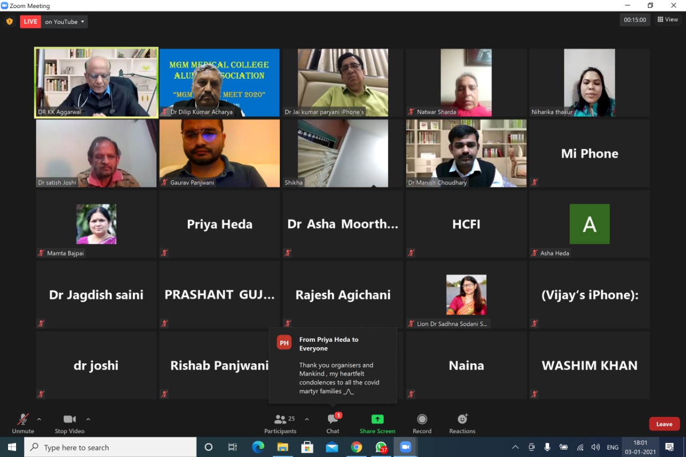This screenshot has height=457, width=686.
Task: Open WhatsApp from taskbar
Action: [x=381, y=447]
